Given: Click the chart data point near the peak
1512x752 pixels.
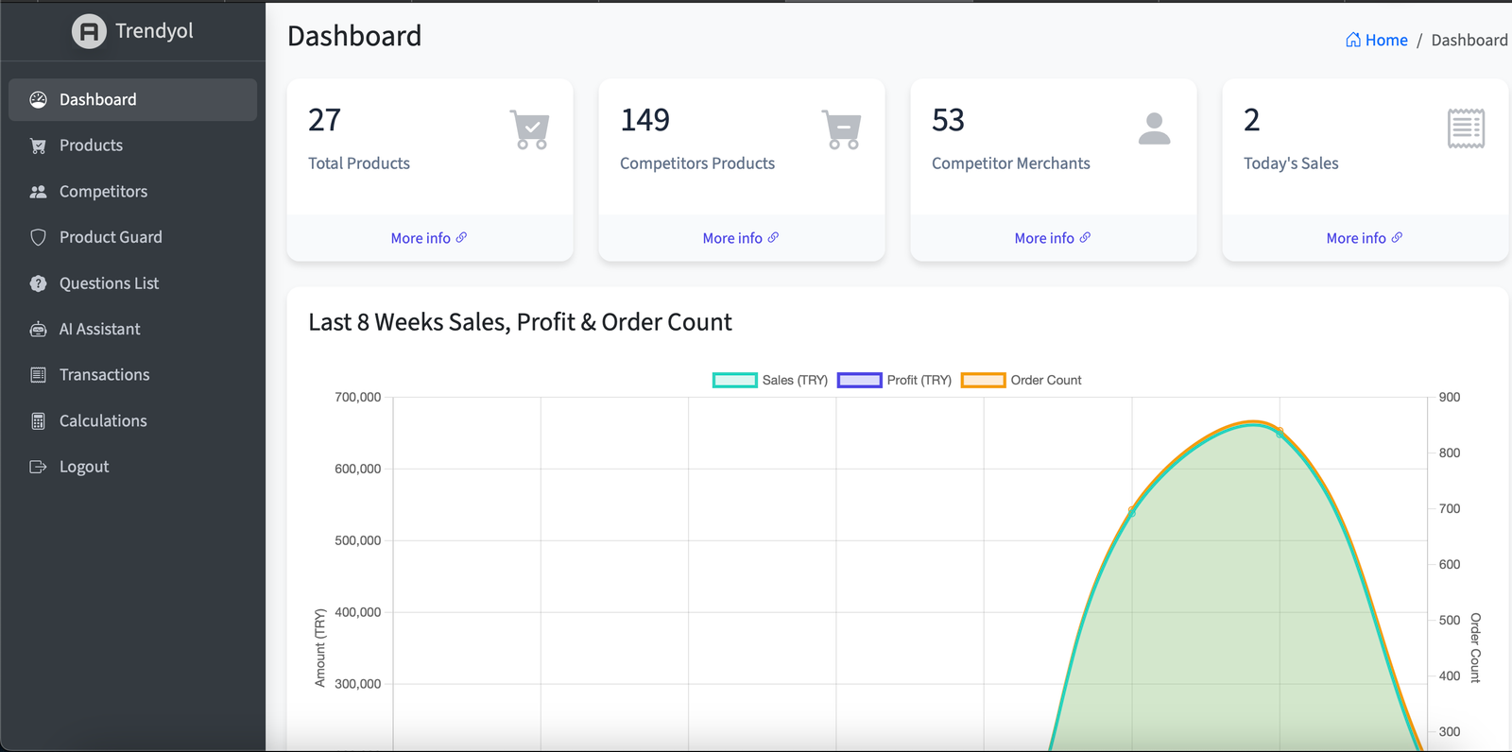Looking at the screenshot, I should [1280, 433].
